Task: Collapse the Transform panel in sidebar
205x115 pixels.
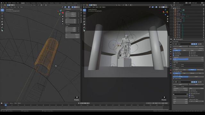Action: (x=66, y=9)
